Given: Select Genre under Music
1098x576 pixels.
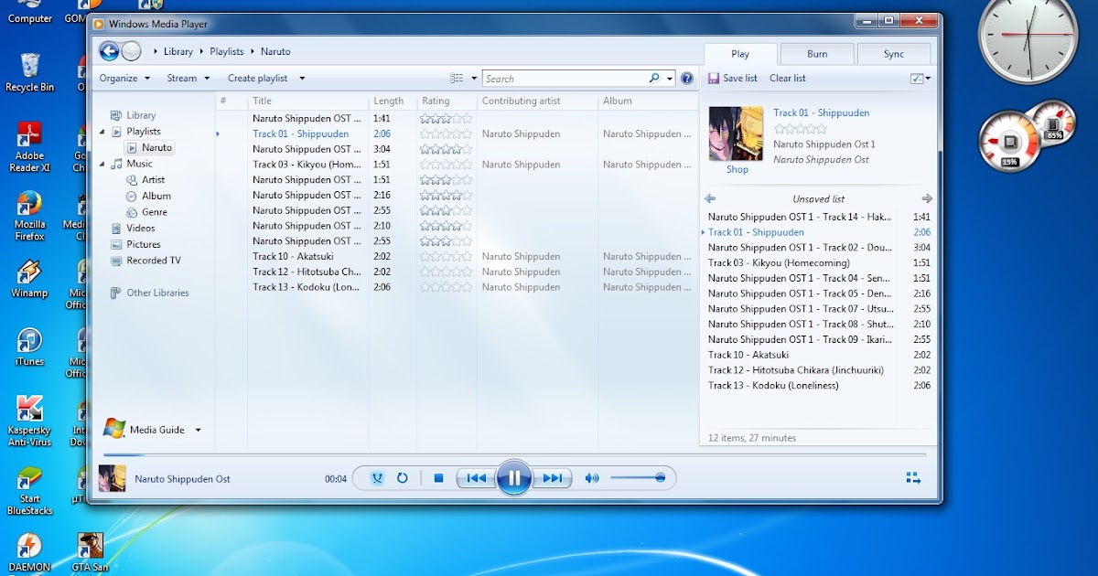Looking at the screenshot, I should tap(154, 212).
